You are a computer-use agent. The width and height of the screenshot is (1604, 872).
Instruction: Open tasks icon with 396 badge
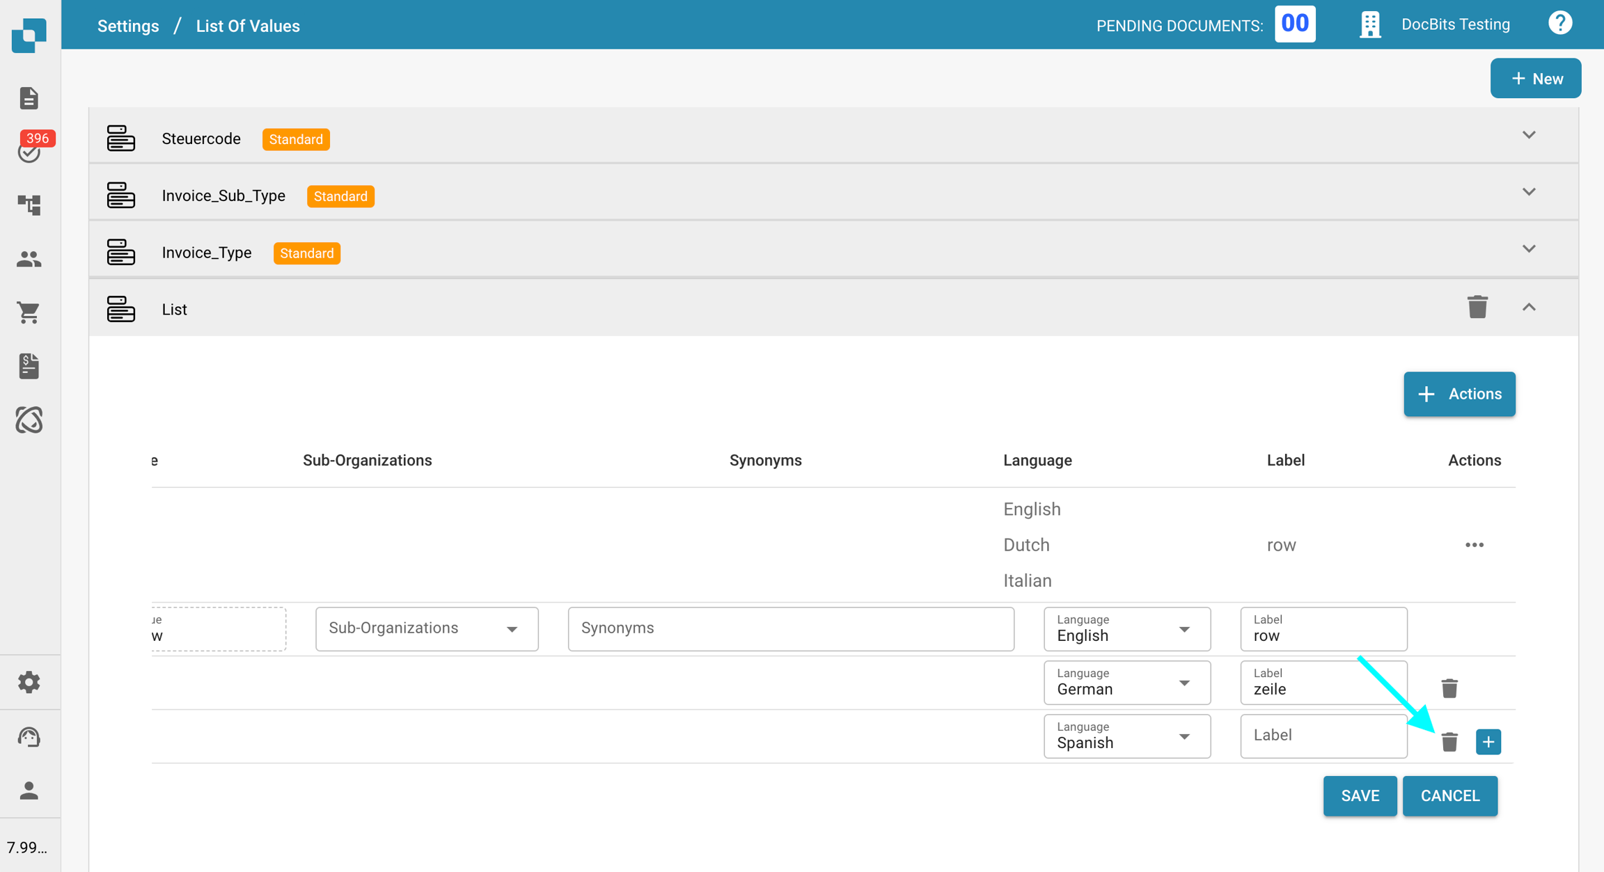[29, 150]
